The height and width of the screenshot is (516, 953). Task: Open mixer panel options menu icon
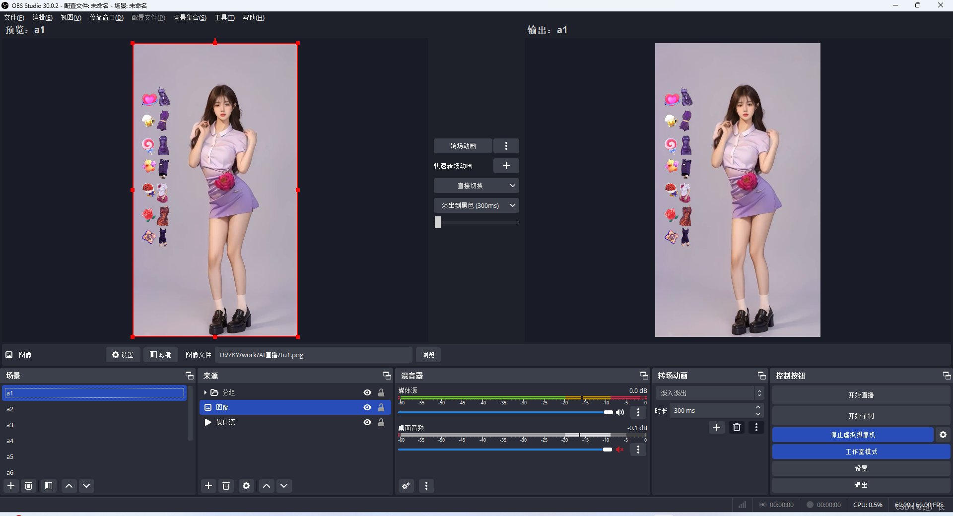[x=426, y=486]
